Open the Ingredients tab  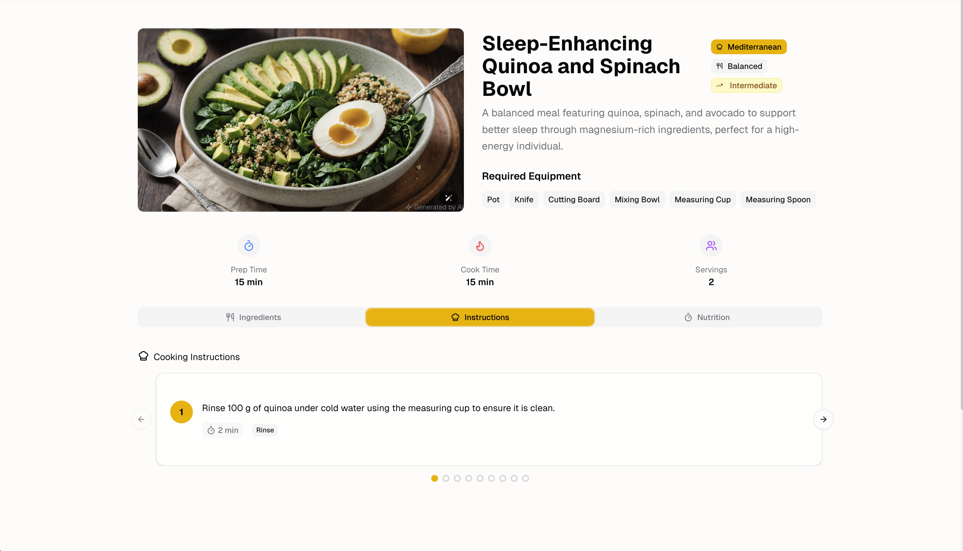(253, 317)
